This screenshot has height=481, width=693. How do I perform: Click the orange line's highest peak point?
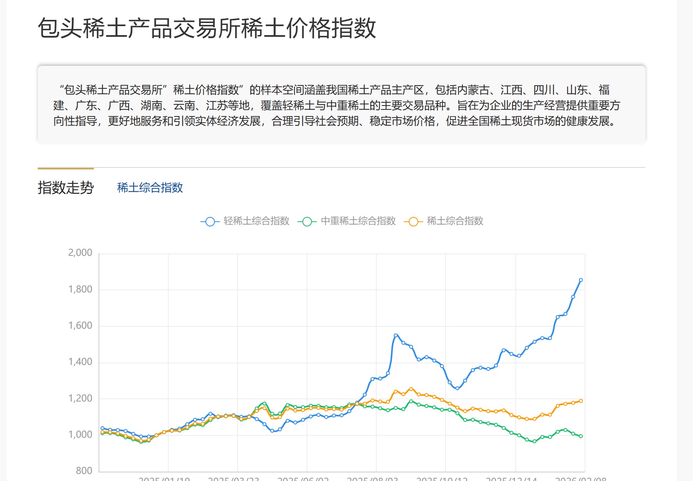coord(411,389)
